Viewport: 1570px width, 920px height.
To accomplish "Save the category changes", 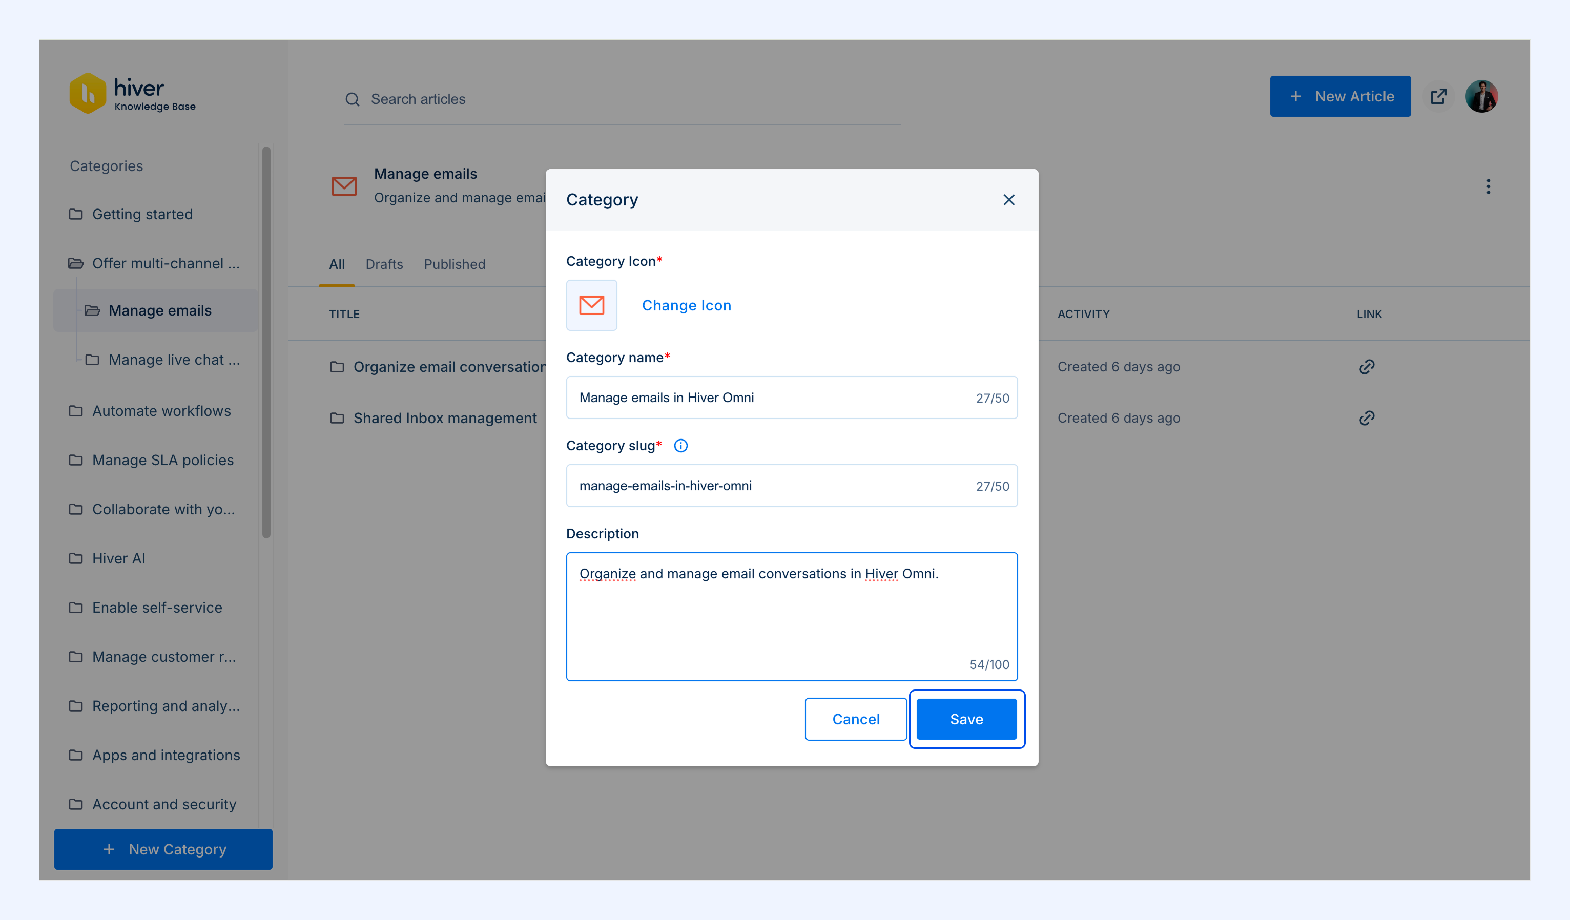I will [966, 719].
